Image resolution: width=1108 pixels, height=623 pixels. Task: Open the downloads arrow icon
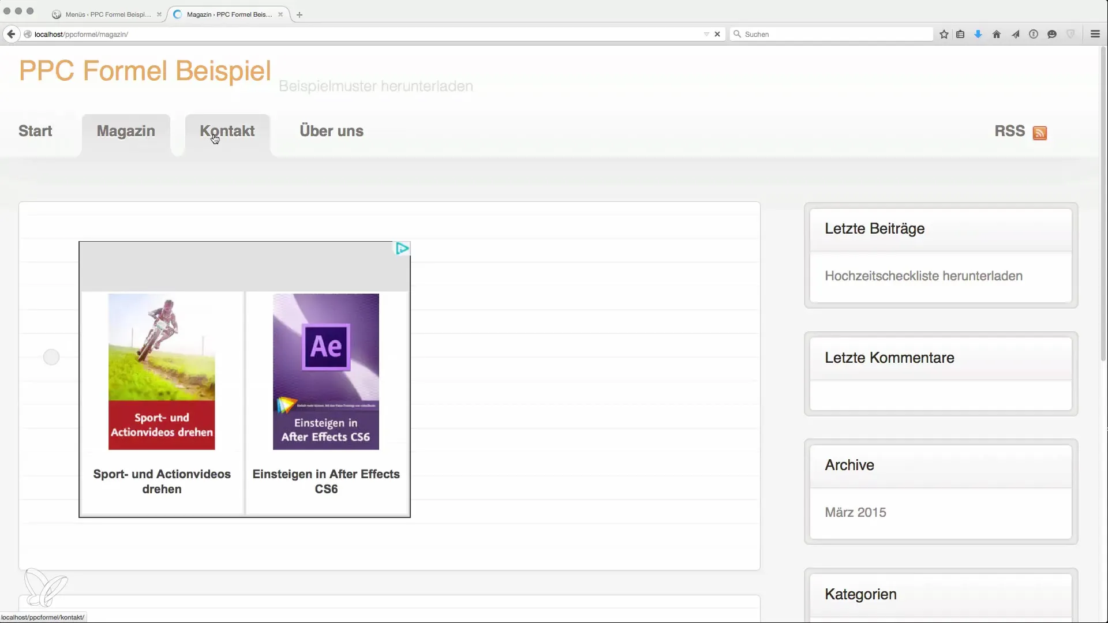pyautogui.click(x=978, y=35)
